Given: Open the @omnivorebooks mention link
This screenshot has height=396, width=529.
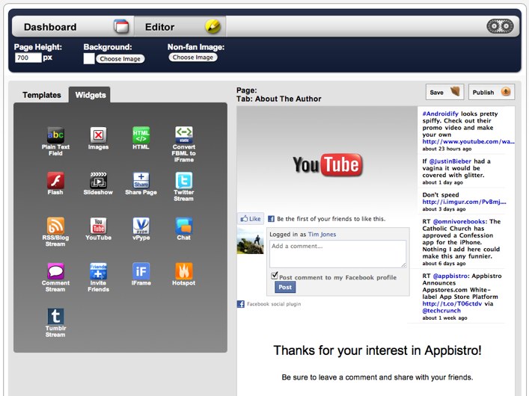Looking at the screenshot, I should point(459,221).
